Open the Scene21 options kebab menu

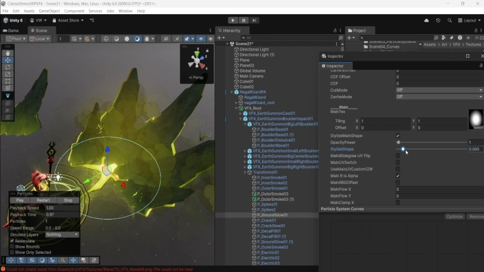pos(337,44)
